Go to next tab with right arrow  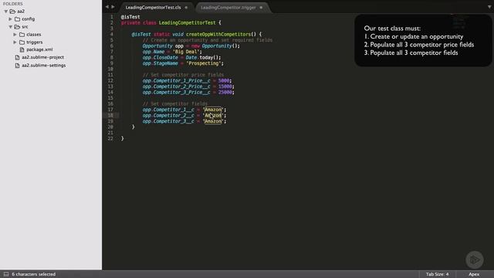(113, 7)
